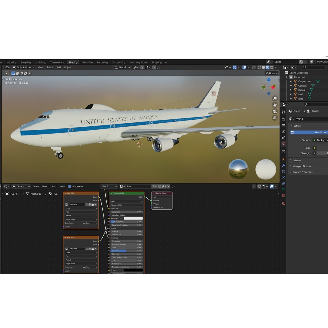This screenshot has height=328, width=328.
Task: Duplicate material Fuz with new material icon
Action: [x=164, y=186]
